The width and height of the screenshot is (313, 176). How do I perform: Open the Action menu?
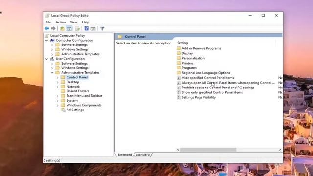(61, 22)
